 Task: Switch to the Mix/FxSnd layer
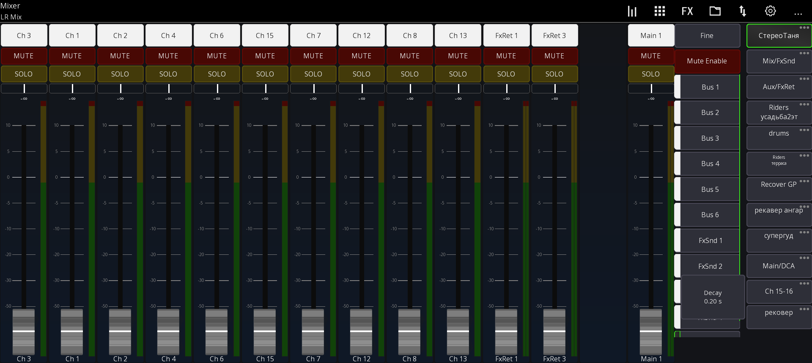779,61
